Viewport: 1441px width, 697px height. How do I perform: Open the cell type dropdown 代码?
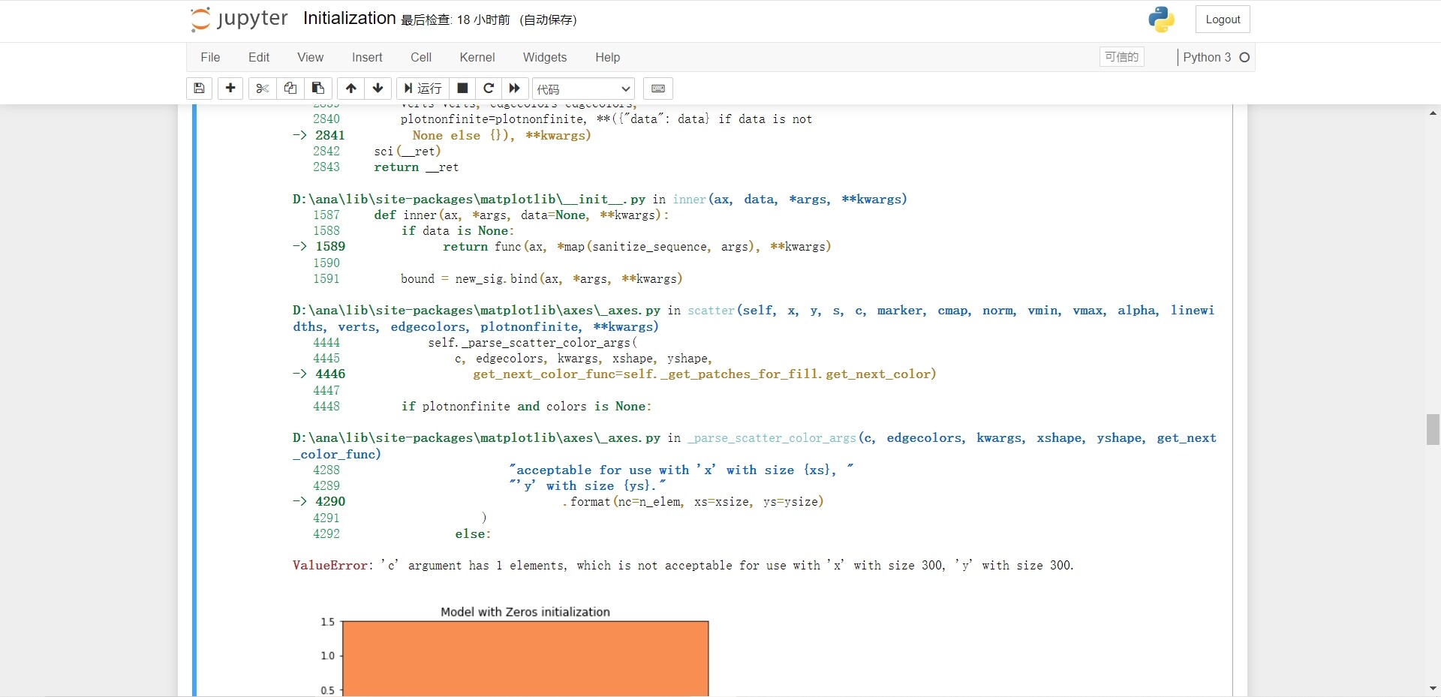click(583, 89)
